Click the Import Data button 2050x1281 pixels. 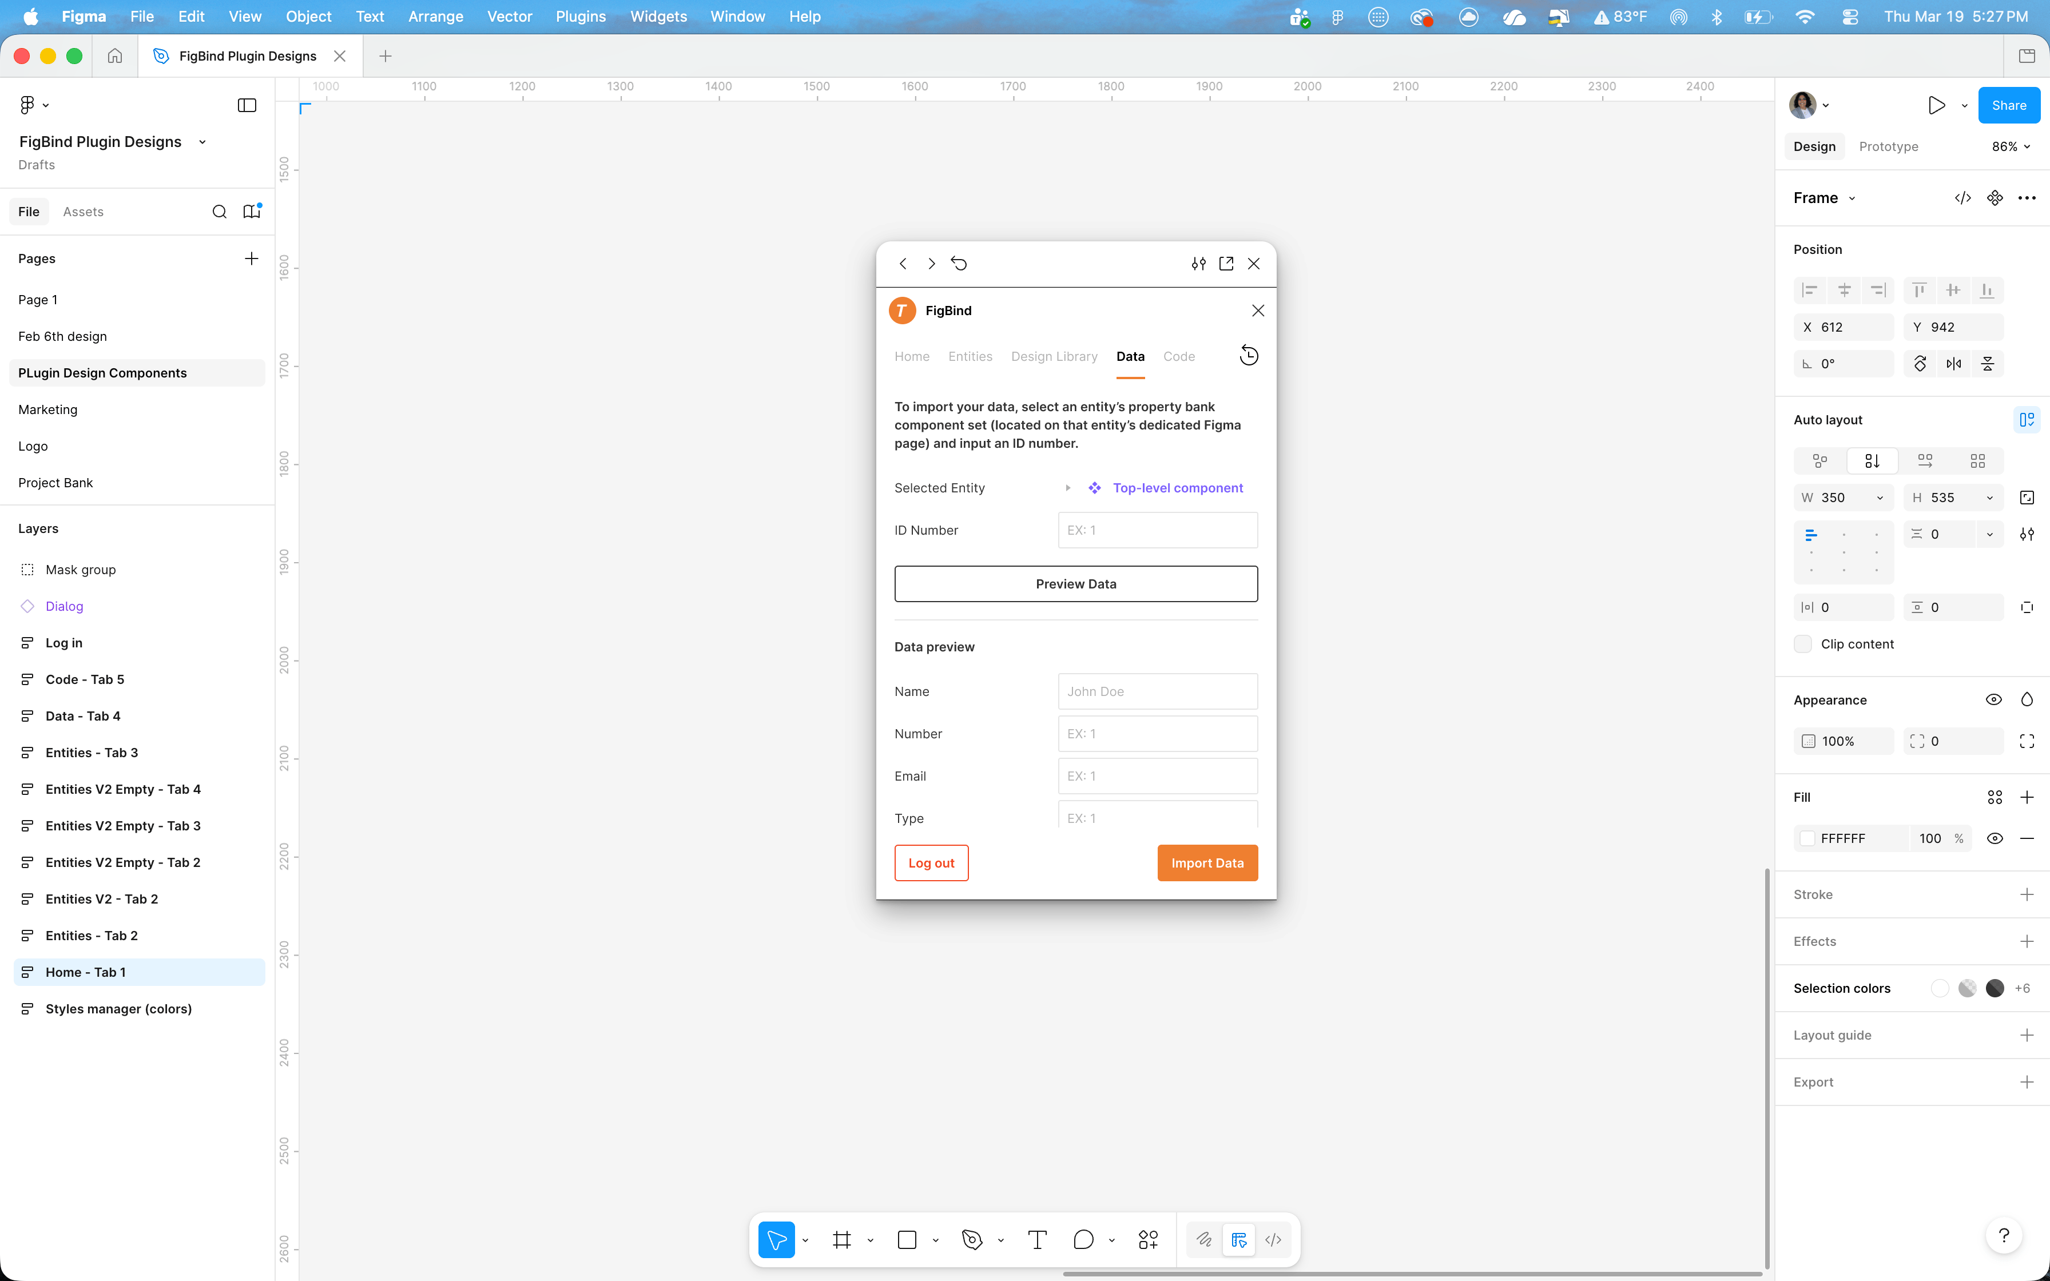1207,862
